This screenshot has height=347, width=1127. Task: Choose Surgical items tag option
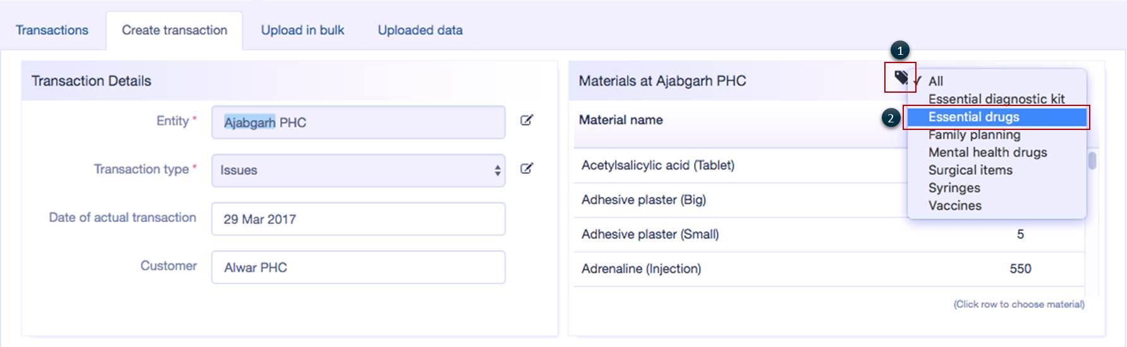point(970,170)
